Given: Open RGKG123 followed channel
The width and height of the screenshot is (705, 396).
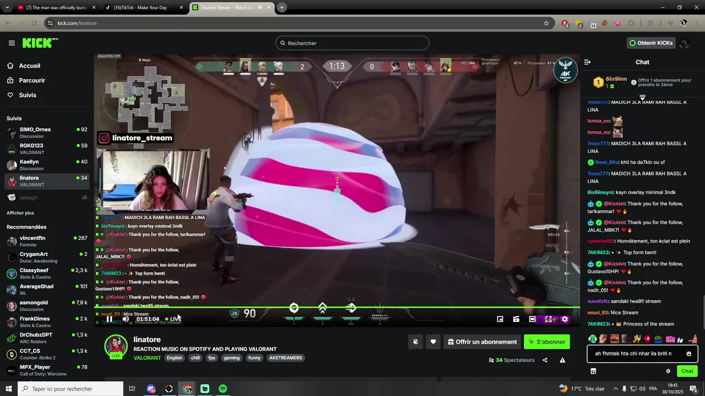Looking at the screenshot, I should tap(47, 148).
